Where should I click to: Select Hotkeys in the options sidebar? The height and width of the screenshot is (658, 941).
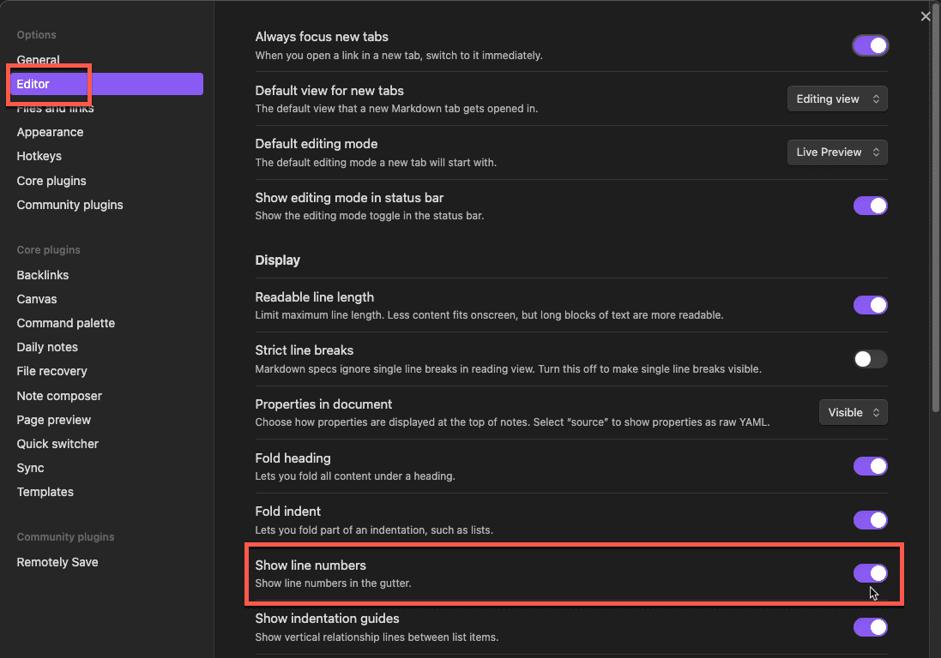tap(39, 156)
